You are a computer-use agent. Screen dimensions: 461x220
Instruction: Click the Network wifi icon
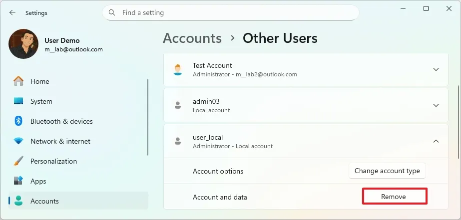tap(18, 141)
